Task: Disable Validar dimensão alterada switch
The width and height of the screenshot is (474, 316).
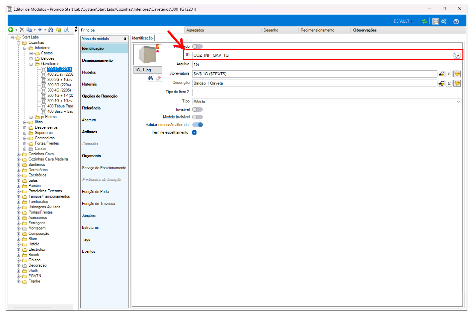Action: [x=197, y=125]
